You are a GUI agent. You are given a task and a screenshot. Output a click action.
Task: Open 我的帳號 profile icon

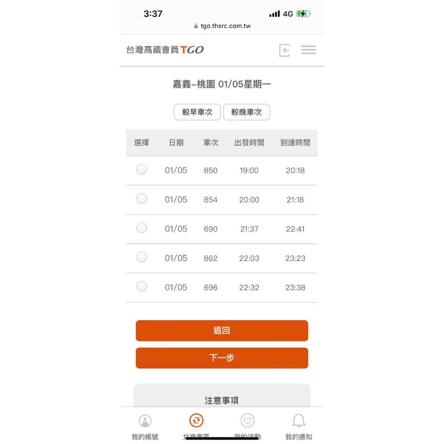coord(145,421)
